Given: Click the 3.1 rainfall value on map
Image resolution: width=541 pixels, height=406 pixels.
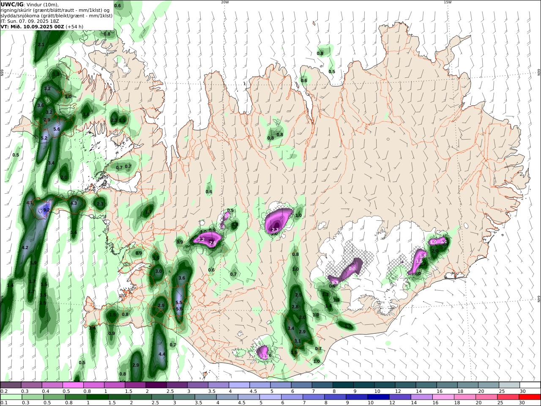Looking at the screenshot, I should [297, 341].
